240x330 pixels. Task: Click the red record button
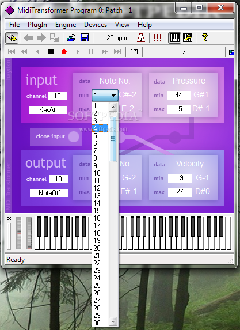coord(64,52)
